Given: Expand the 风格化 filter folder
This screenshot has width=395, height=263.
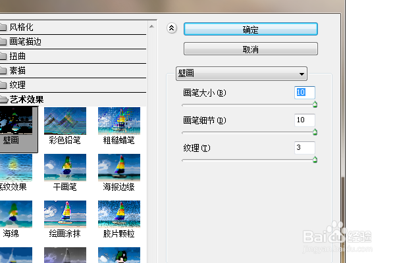Looking at the screenshot, I should 73,27.
